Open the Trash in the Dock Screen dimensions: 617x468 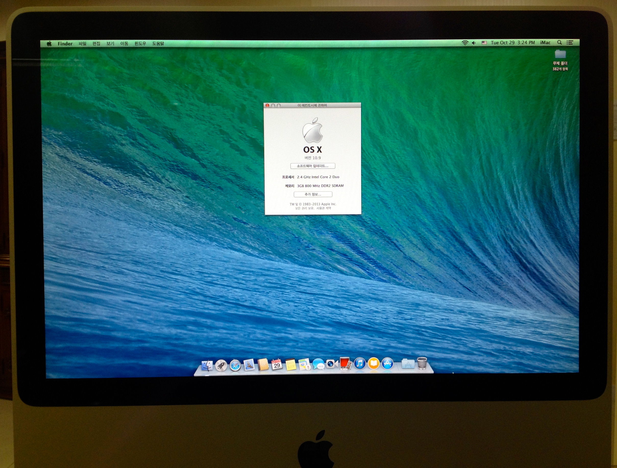[422, 363]
